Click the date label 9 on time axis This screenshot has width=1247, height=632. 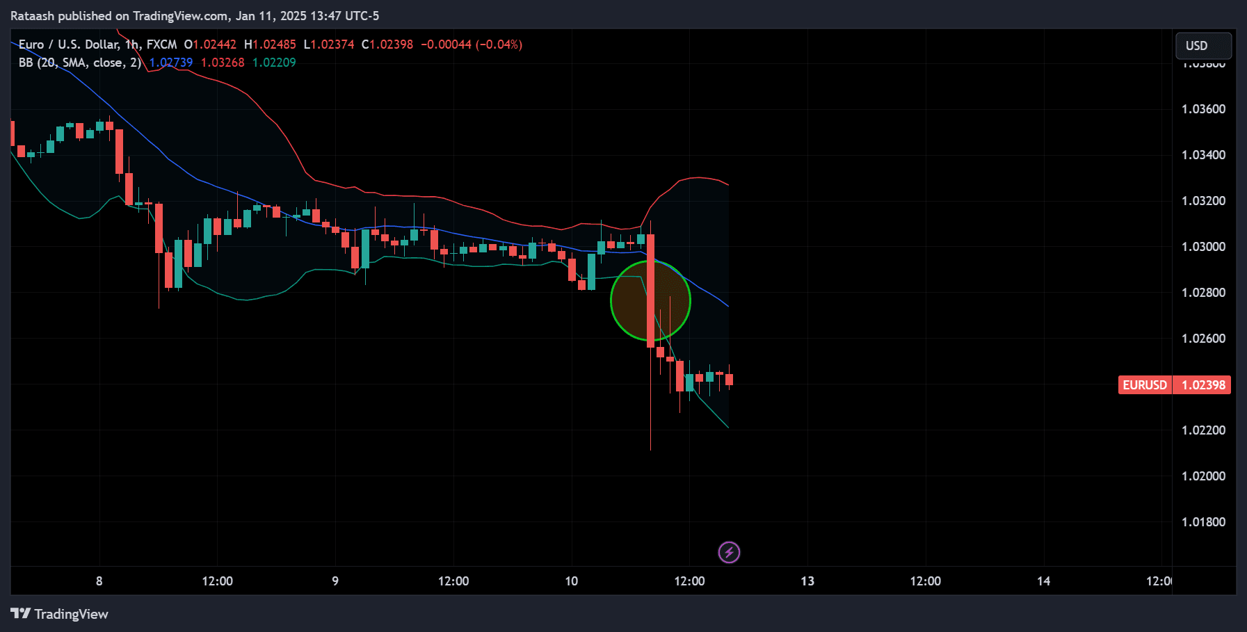[335, 581]
